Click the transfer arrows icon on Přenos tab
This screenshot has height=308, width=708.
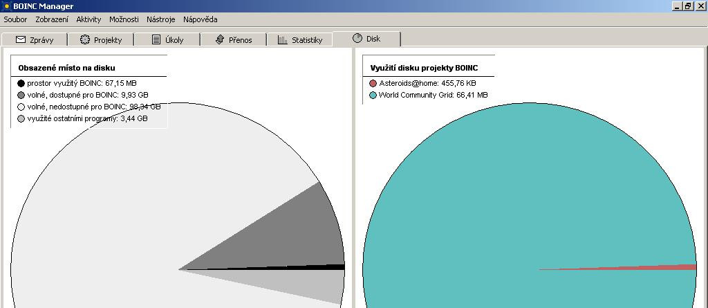click(x=220, y=39)
